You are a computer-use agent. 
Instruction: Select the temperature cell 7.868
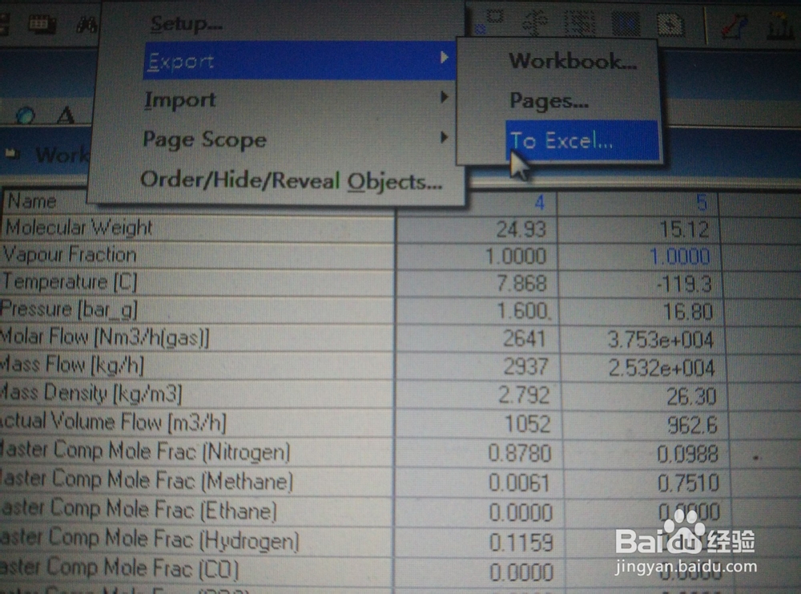pyautogui.click(x=521, y=284)
